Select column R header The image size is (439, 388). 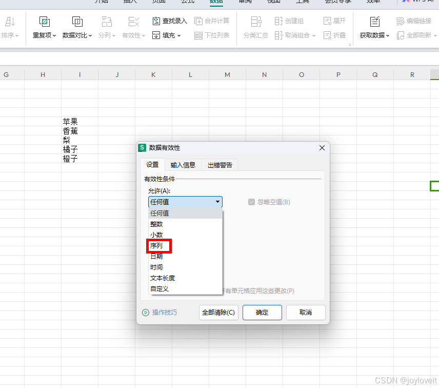pos(412,74)
